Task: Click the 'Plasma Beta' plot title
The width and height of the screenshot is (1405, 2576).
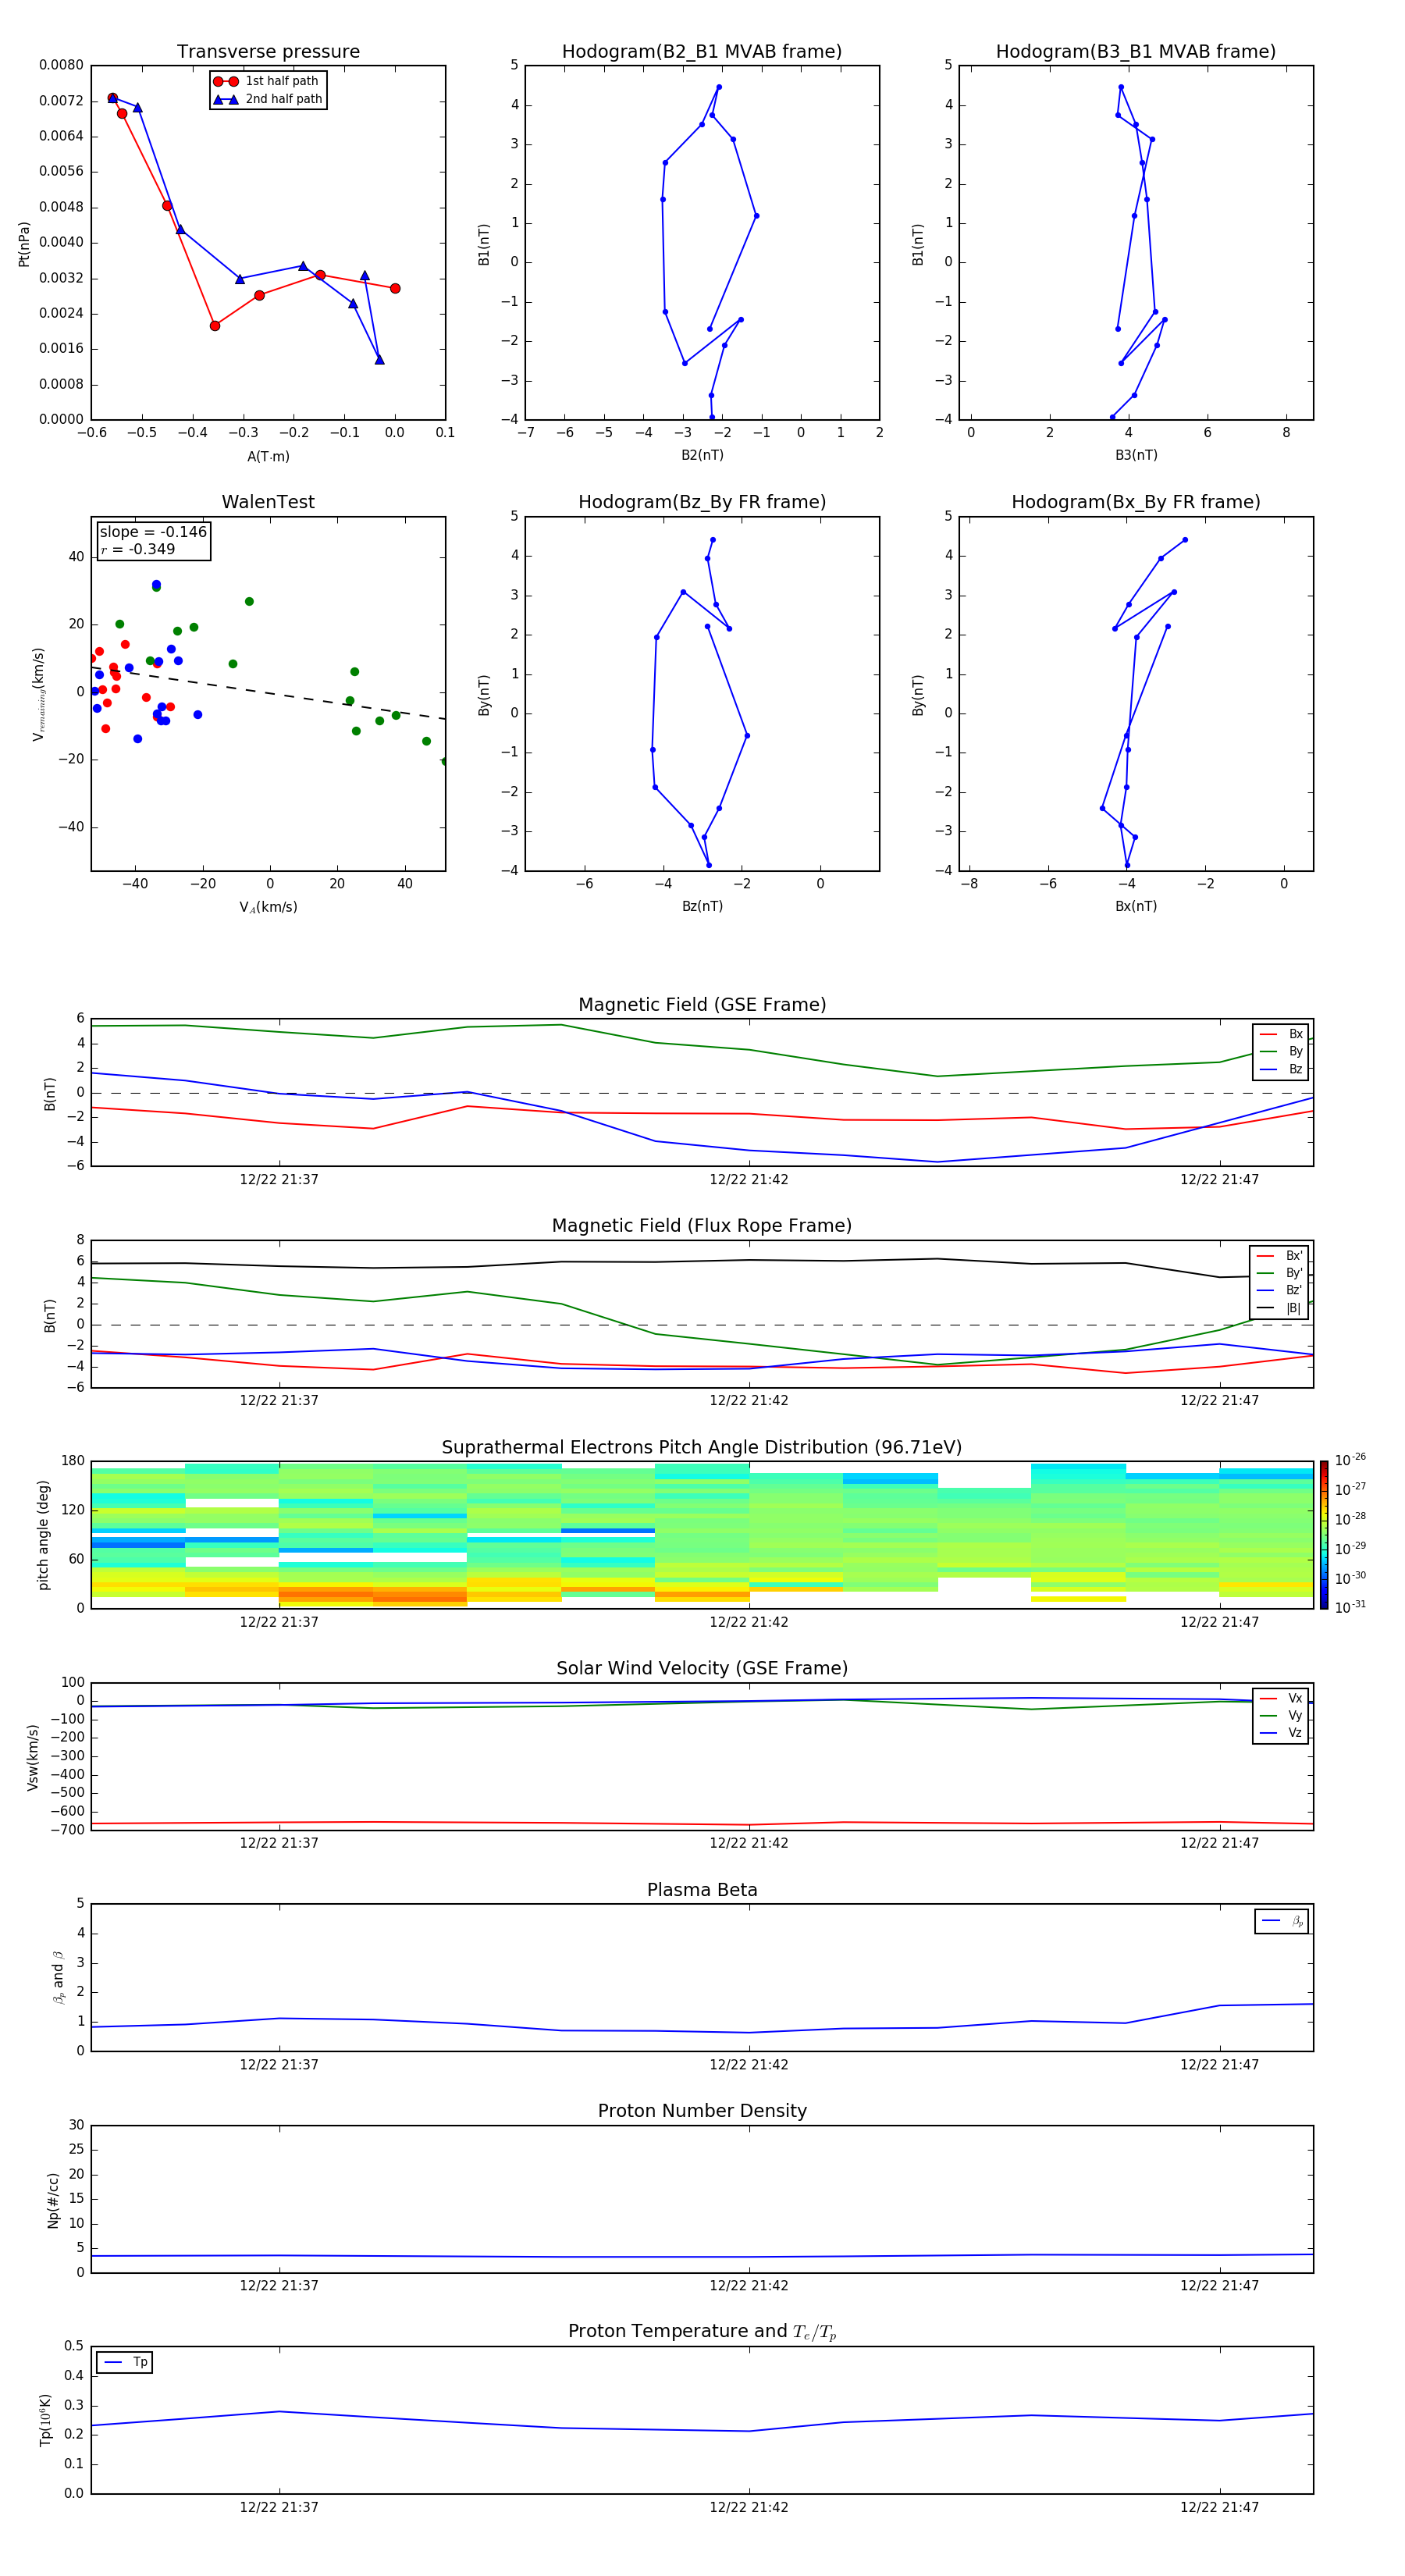Action: pos(702,1890)
